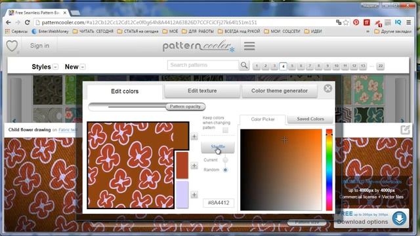This screenshot has width=420, height=236.
Task: Add the brown background color swatch
Action: [194, 136]
